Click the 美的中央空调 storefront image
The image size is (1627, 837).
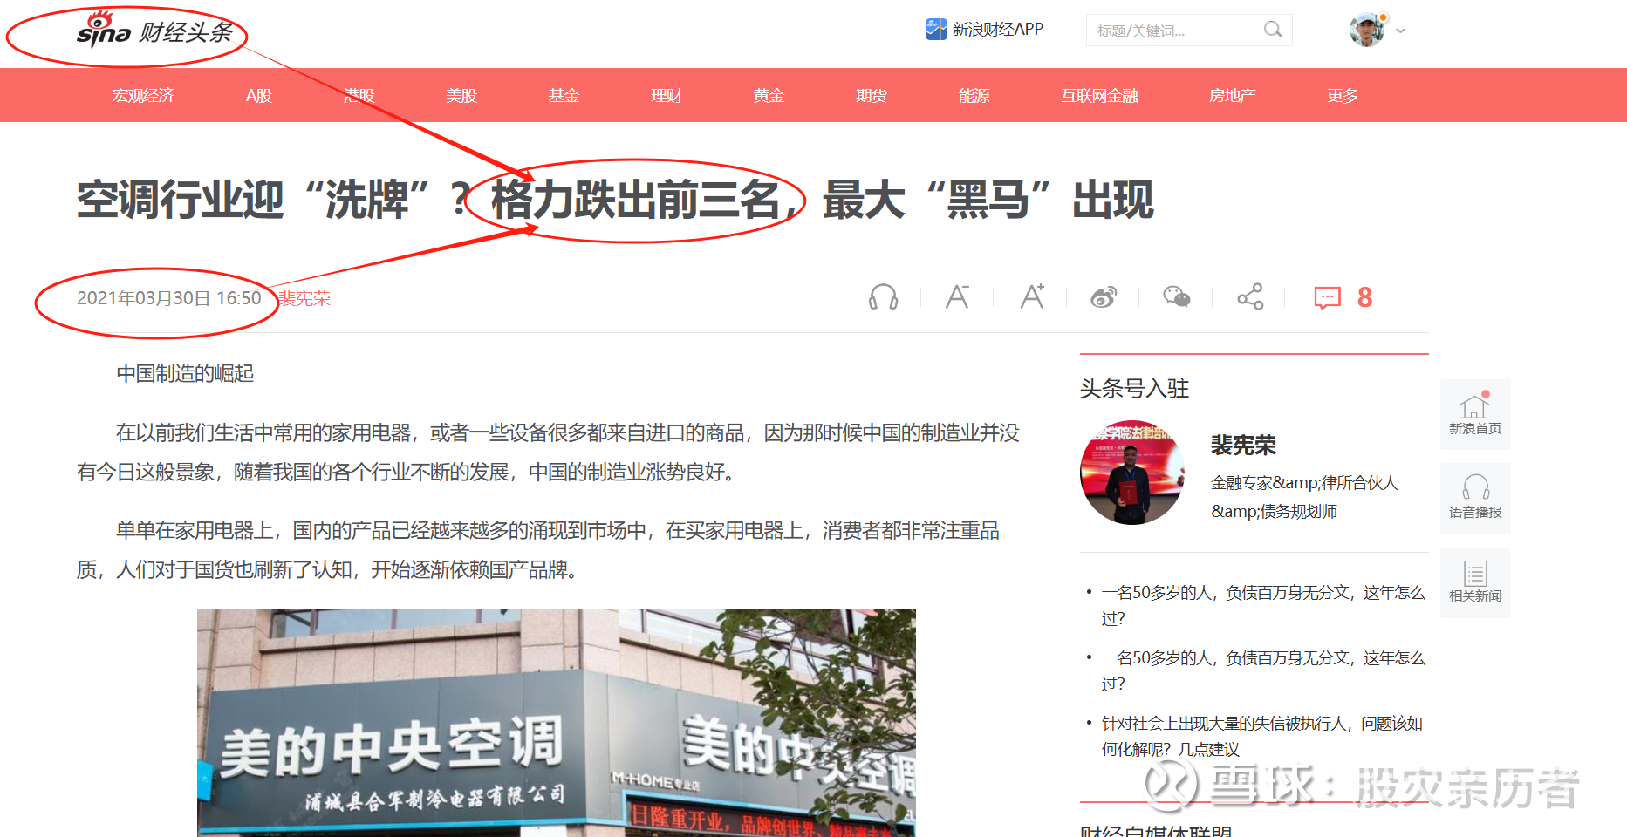[557, 723]
